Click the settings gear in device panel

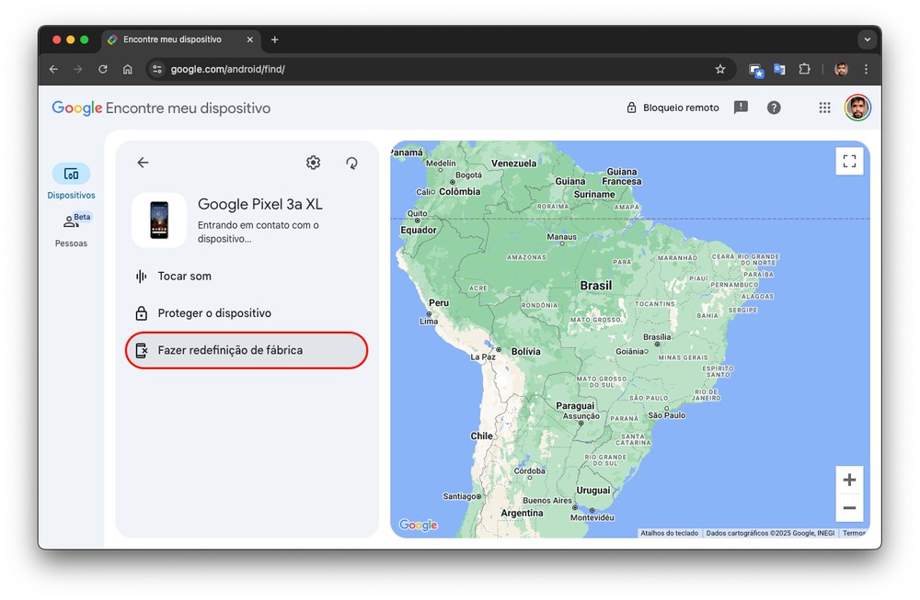[x=314, y=163]
